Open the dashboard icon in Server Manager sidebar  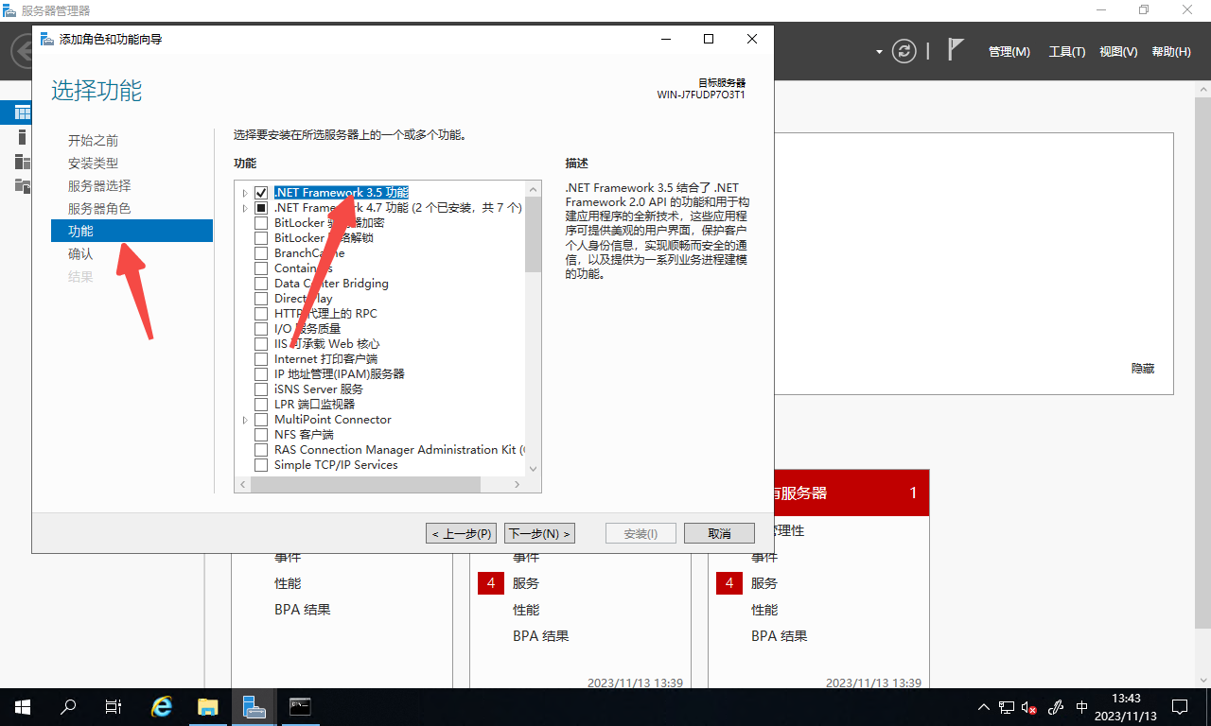pyautogui.click(x=22, y=113)
